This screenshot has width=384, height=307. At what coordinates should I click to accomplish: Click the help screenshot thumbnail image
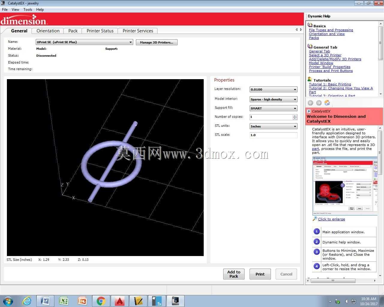point(345,186)
